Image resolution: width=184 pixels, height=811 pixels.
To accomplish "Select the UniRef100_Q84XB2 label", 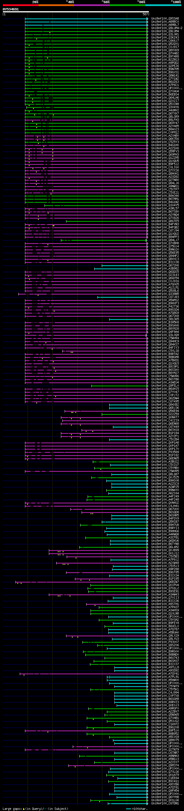I will point(165,404).
